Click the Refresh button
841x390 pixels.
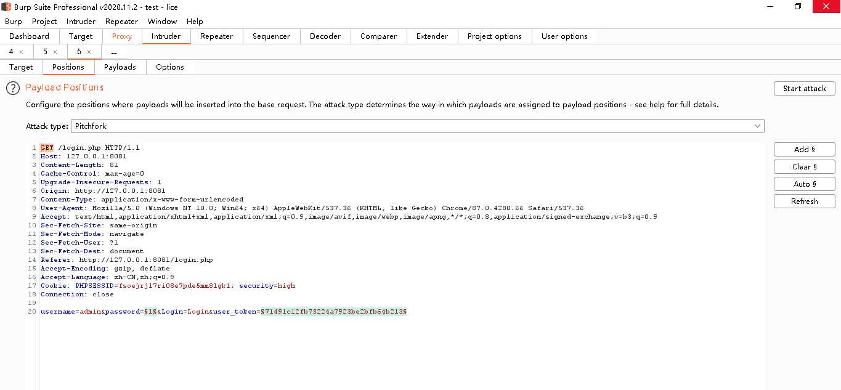(805, 201)
